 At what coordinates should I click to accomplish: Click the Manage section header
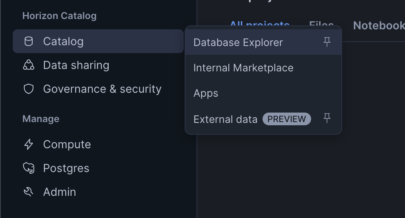click(41, 119)
